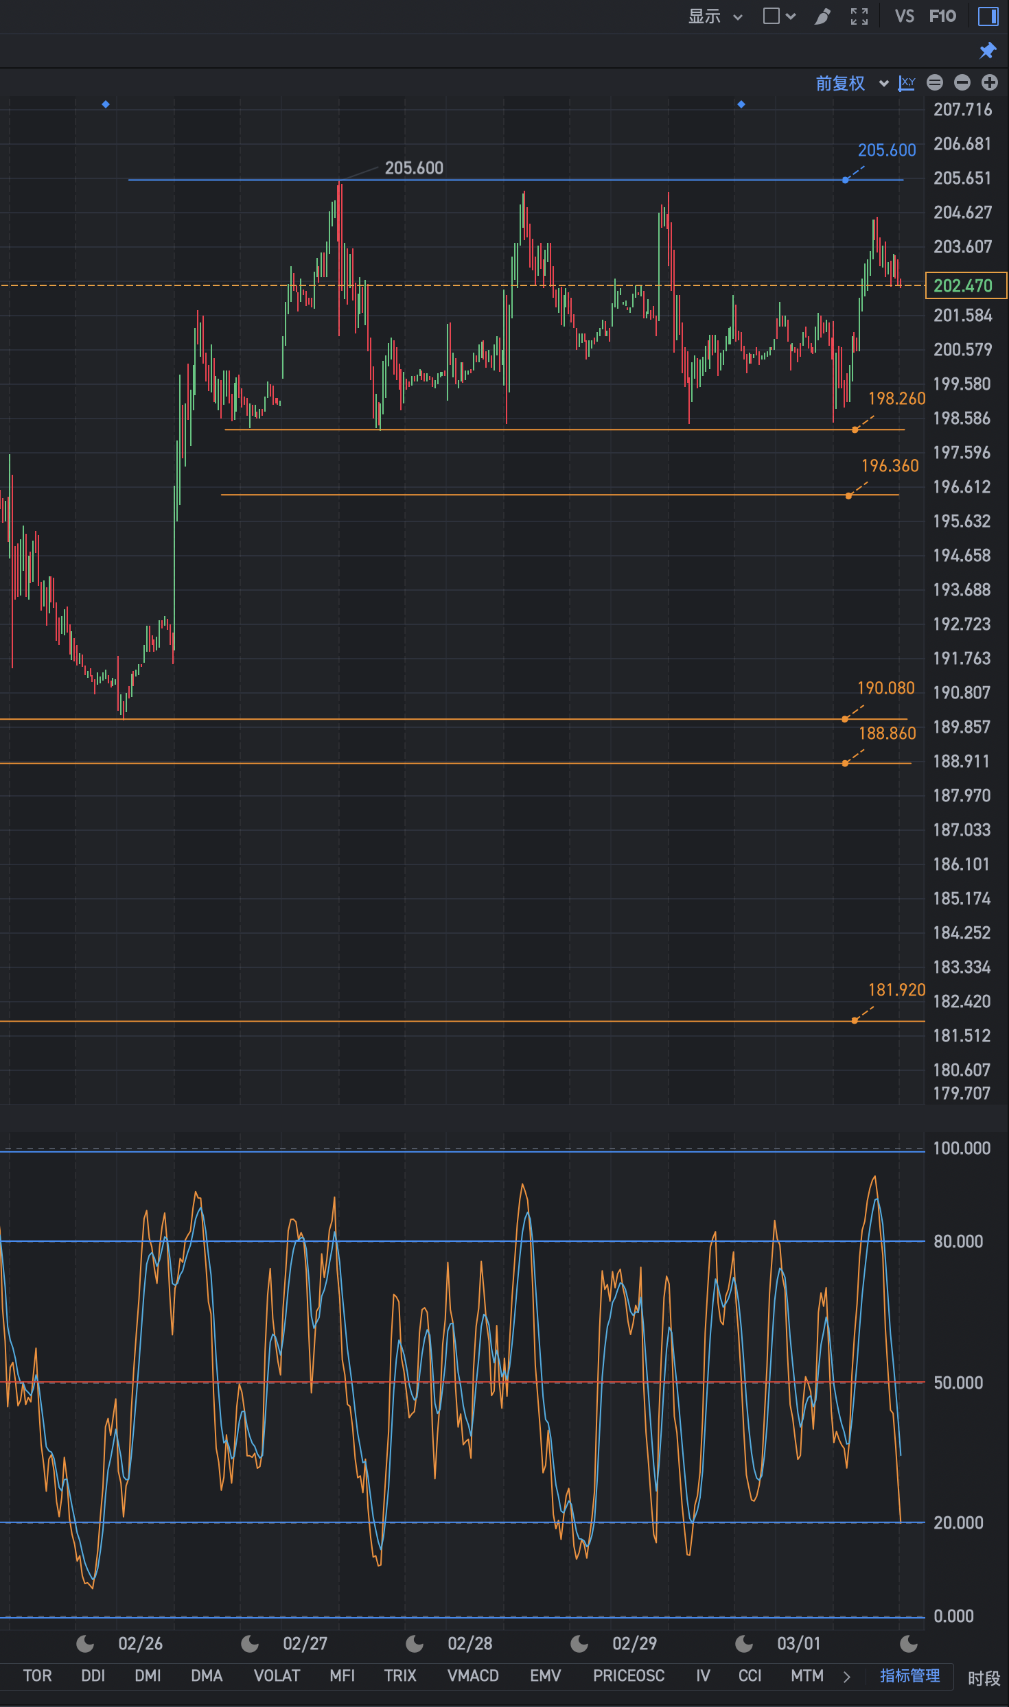
Task: Zoom out the chart with minus icon
Action: pos(962,83)
